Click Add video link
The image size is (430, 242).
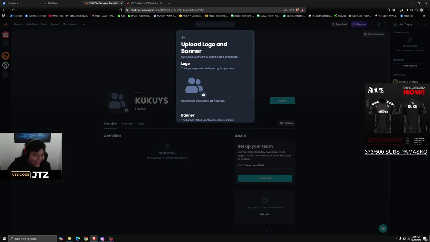tap(265, 214)
